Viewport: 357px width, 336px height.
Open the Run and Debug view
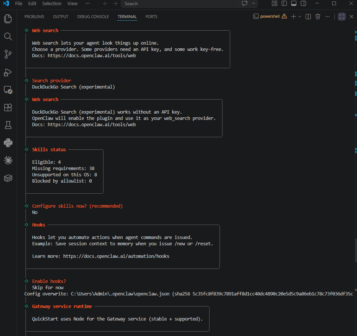(8, 72)
